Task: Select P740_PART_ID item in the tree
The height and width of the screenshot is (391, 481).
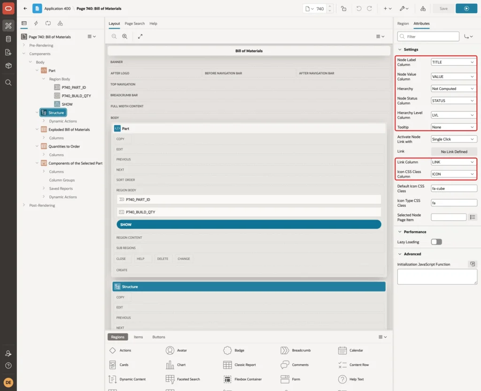Action: coord(74,87)
